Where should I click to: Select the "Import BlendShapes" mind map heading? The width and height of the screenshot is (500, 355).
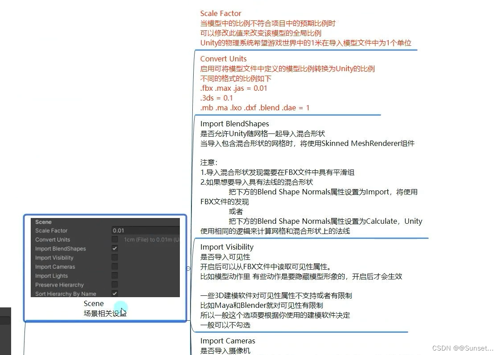tap(234, 124)
